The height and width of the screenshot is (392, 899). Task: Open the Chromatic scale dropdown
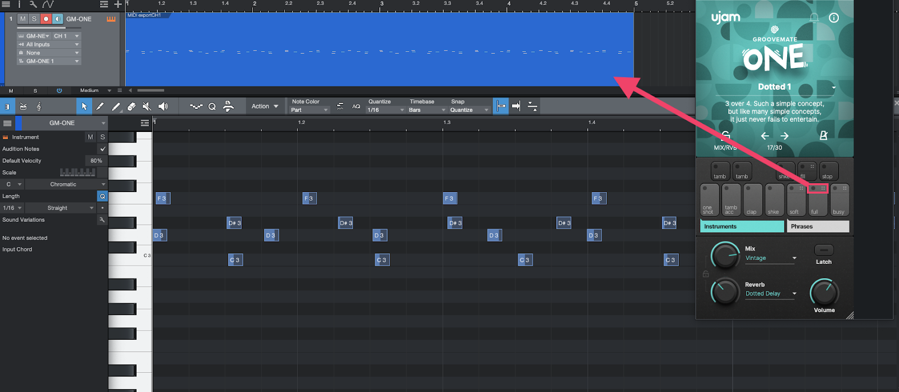[66, 184]
